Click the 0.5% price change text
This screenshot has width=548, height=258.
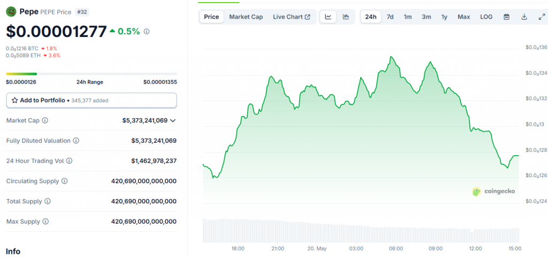tap(128, 32)
